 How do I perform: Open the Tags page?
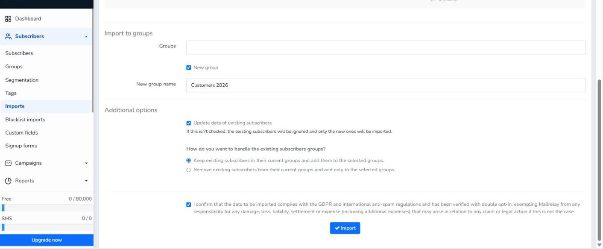[x=11, y=93]
